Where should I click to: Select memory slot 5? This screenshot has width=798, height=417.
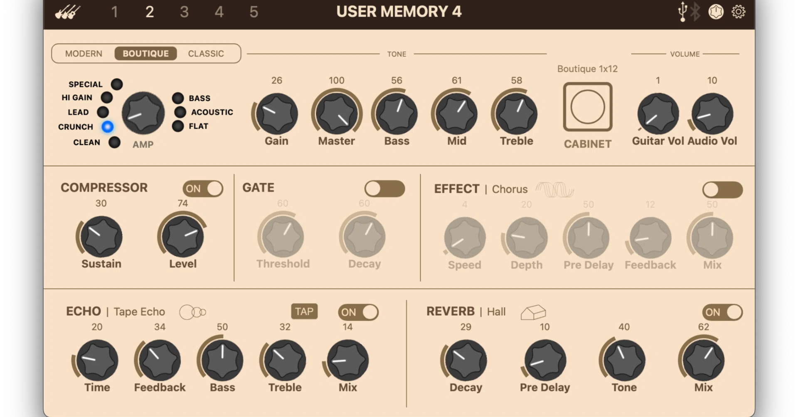(254, 12)
